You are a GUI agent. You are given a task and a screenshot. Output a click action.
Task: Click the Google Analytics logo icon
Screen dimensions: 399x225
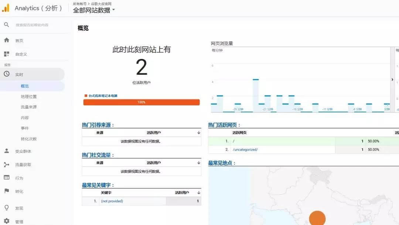(x=6, y=8)
